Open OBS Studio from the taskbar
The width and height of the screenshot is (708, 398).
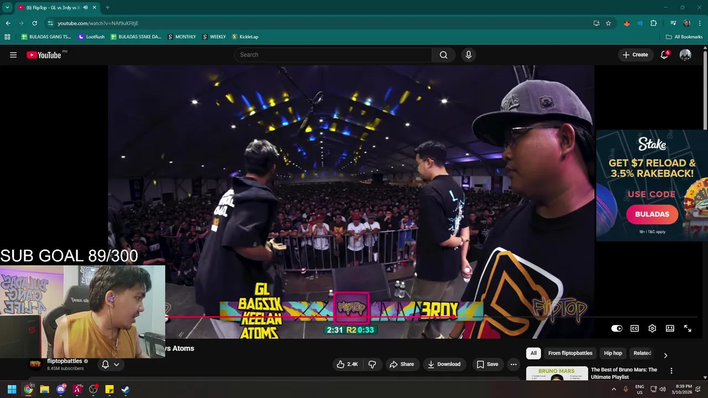click(x=93, y=389)
